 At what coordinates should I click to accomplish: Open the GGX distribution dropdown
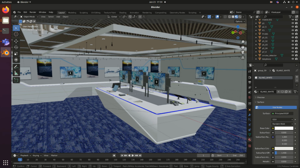tap(282, 119)
